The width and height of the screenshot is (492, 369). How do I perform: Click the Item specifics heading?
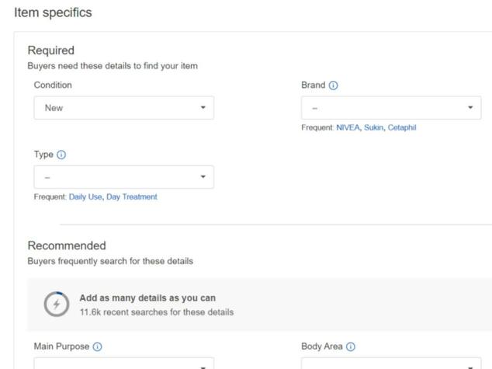click(x=53, y=13)
